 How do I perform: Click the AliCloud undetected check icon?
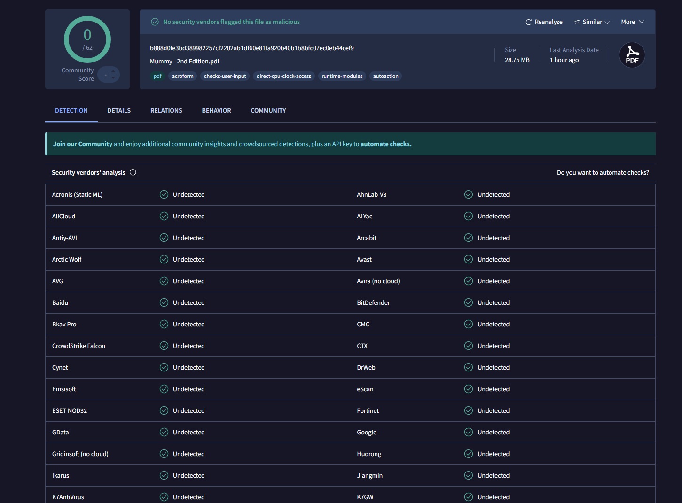tap(164, 216)
